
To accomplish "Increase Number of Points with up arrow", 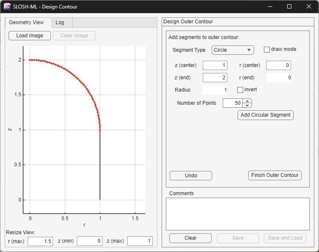I will [247, 101].
